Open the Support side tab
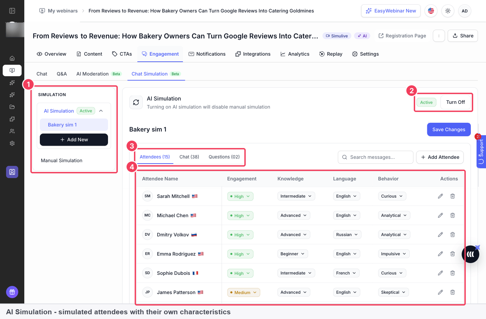This screenshot has height=319, width=486. 481,151
